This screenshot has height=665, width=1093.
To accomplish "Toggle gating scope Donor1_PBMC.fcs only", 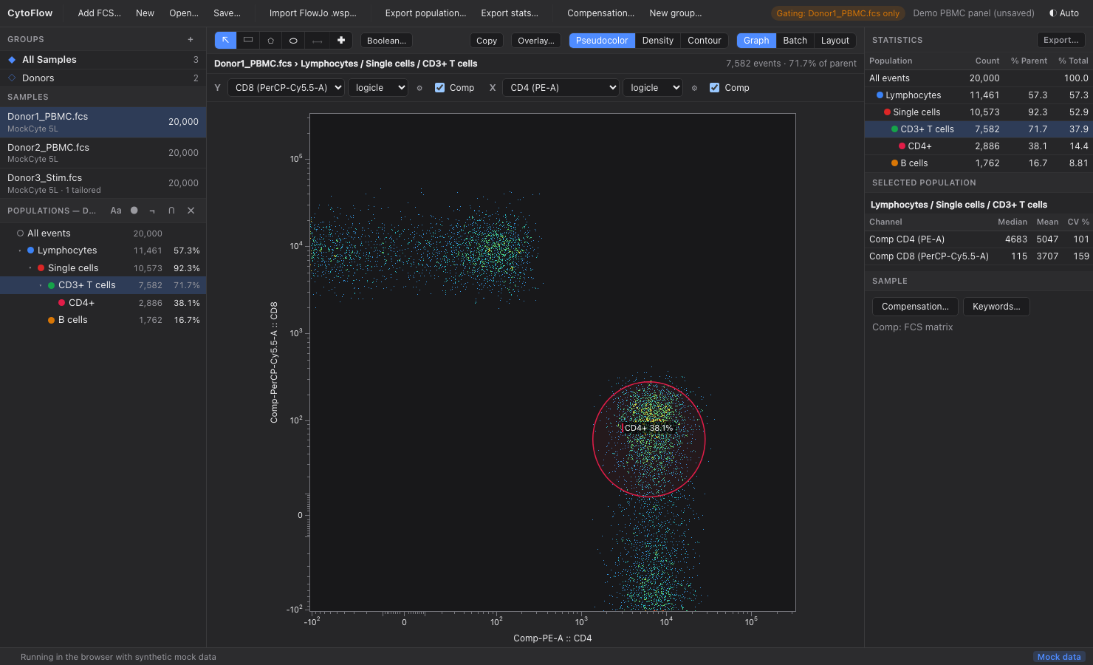I will tap(838, 13).
